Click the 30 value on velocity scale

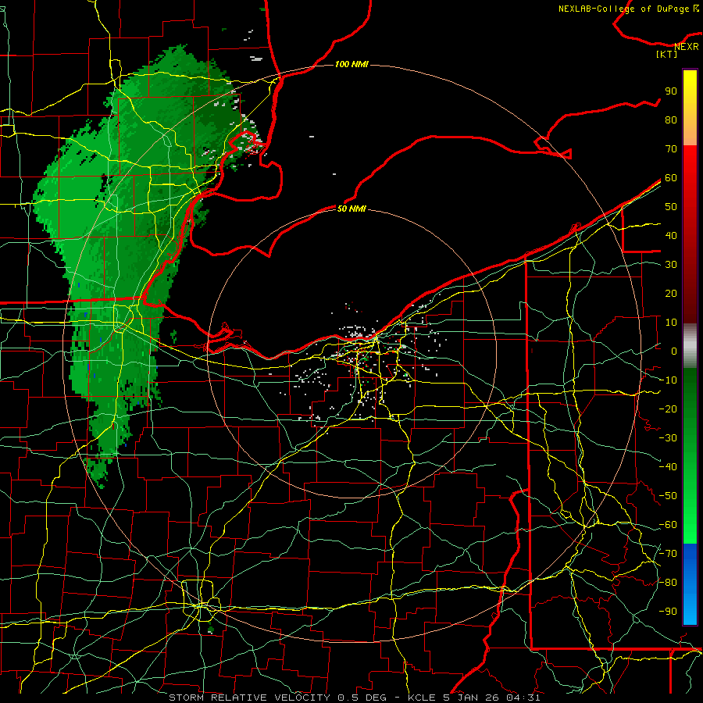click(x=671, y=265)
